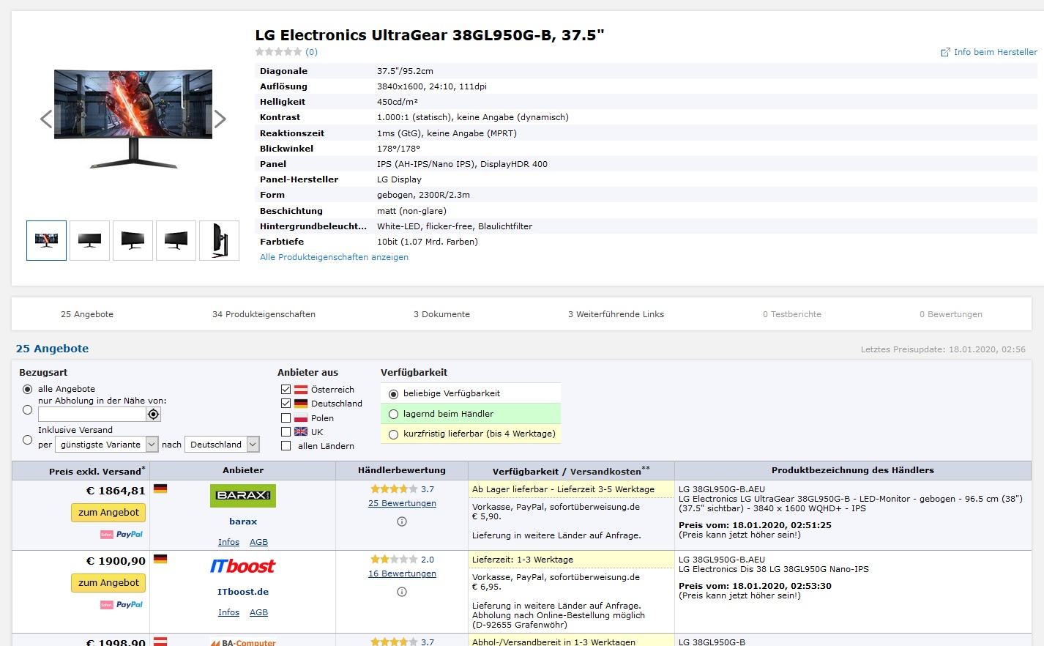
Task: Click the 'Versandkosten' column header
Action: (x=605, y=472)
